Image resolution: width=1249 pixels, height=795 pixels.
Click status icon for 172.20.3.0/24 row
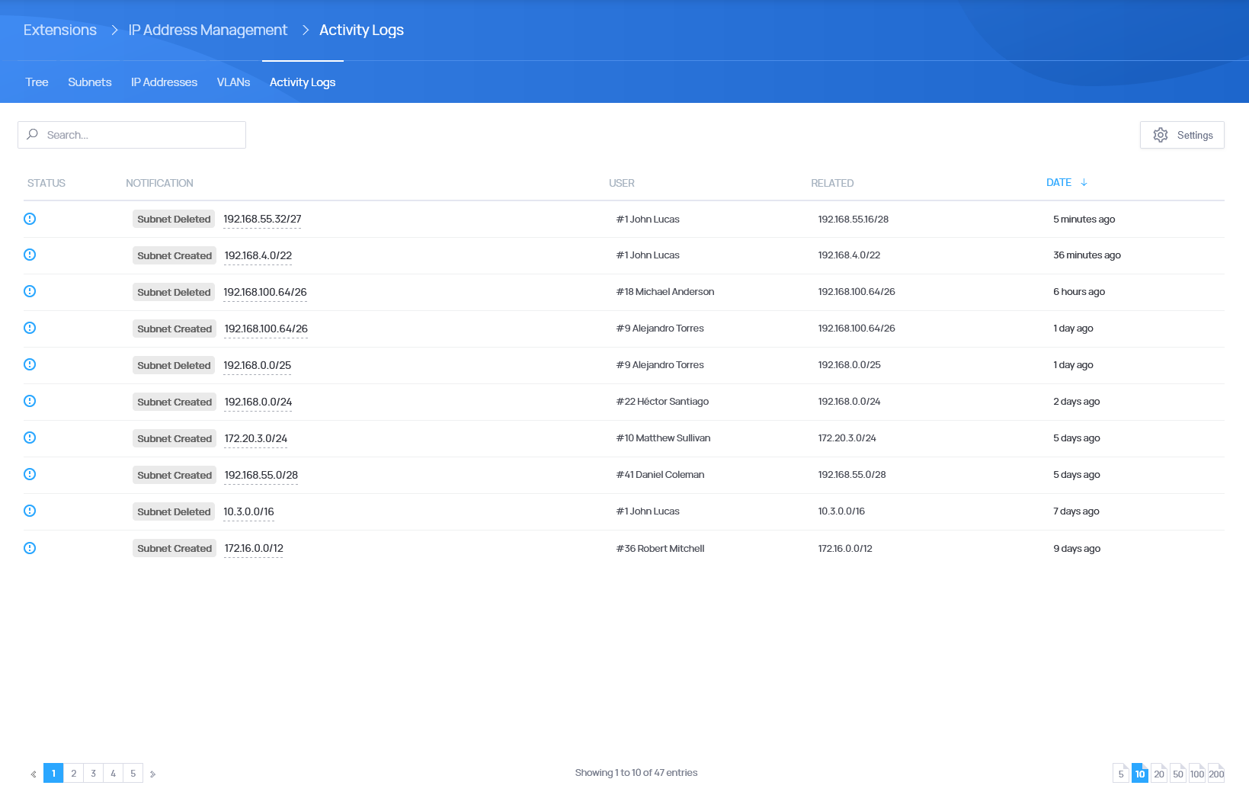(30, 438)
